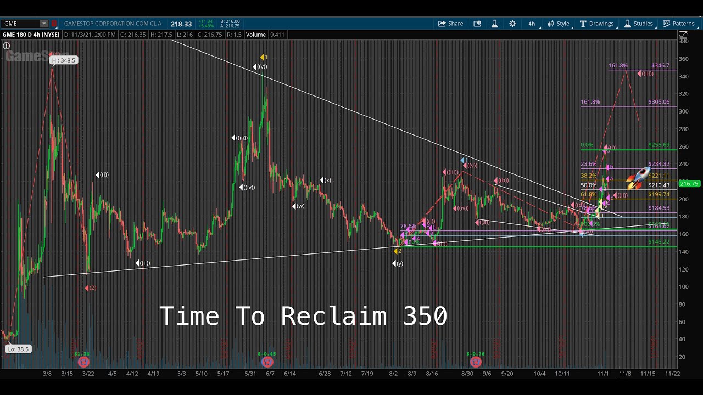This screenshot has height=395, width=703.
Task: Click the O: 216.35 open value
Action: 132,35
